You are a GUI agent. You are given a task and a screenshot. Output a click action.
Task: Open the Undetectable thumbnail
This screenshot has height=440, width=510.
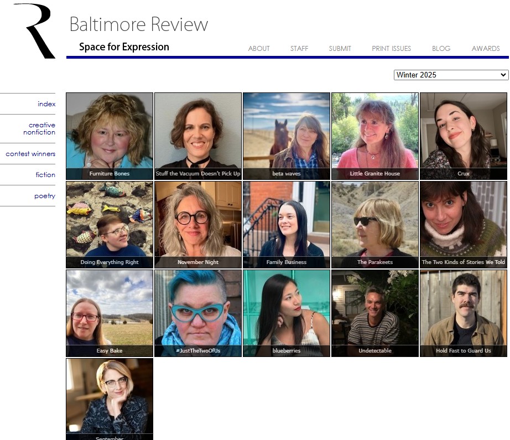375,313
